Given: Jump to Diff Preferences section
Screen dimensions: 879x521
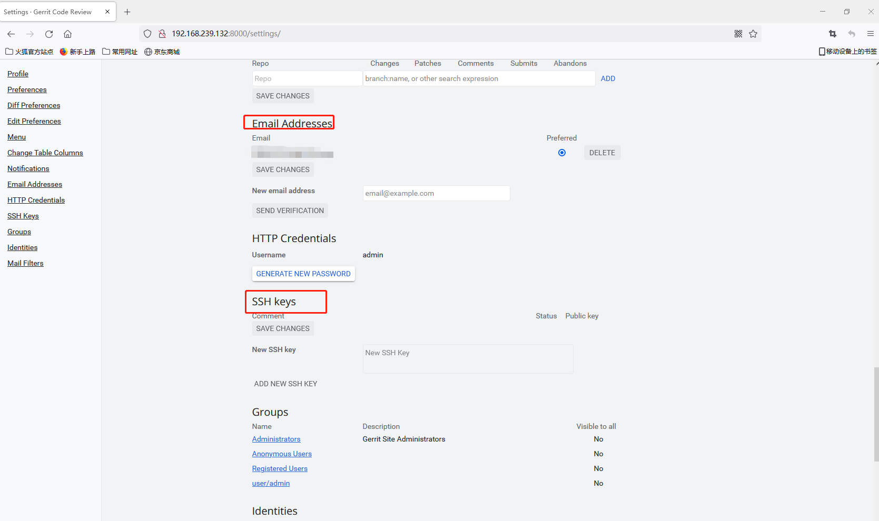Looking at the screenshot, I should pos(34,105).
